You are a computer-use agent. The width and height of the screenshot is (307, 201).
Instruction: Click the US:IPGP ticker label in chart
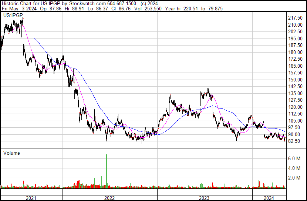(x=13, y=16)
